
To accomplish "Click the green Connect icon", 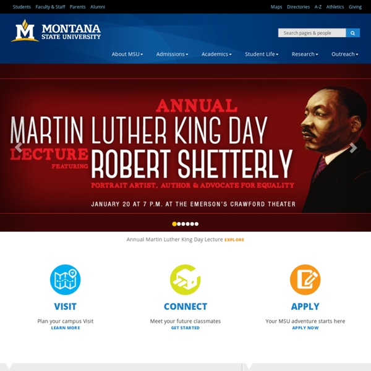I will point(185,279).
